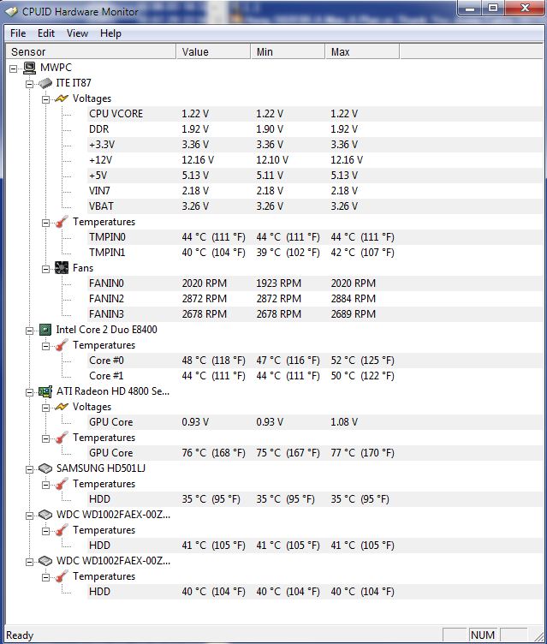Click the Value column header
The image size is (547, 644).
pos(213,52)
